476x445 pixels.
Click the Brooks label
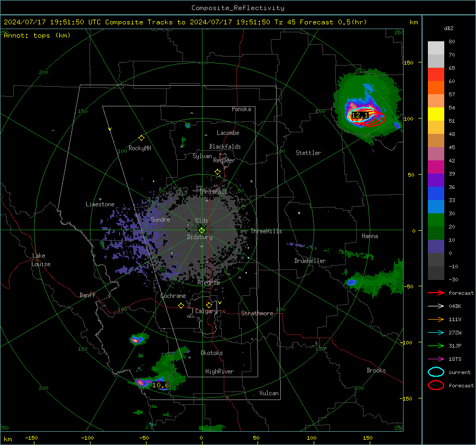click(x=376, y=370)
